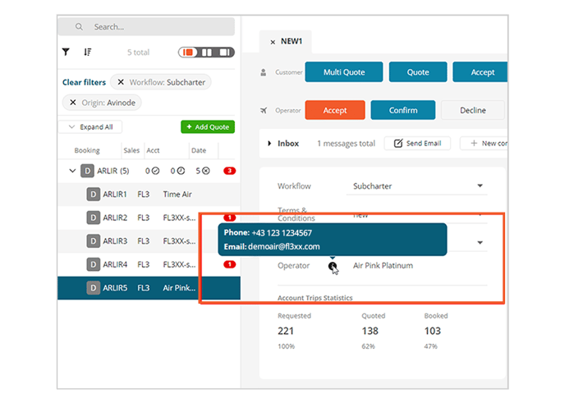
Task: Click the green Add Quote button
Action: [x=207, y=127]
